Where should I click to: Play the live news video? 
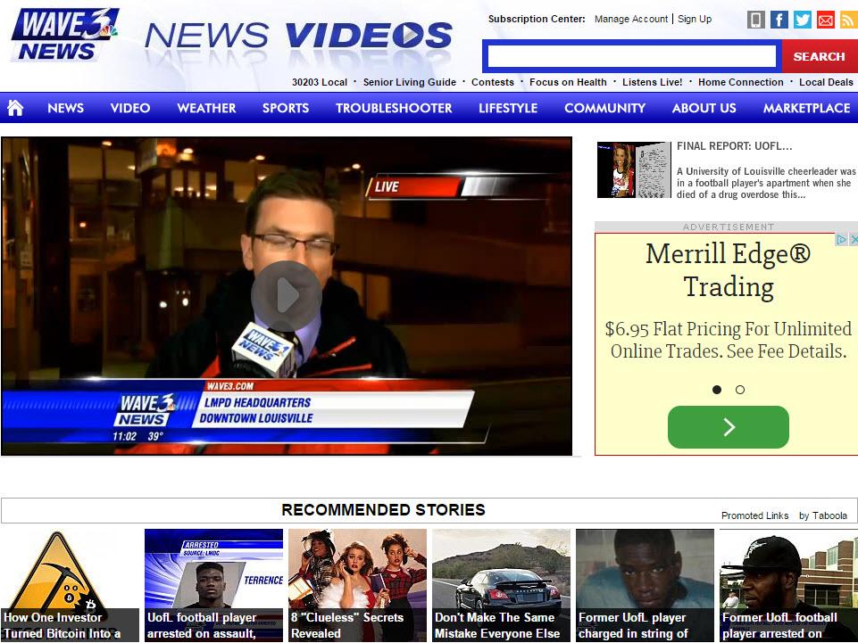click(287, 296)
